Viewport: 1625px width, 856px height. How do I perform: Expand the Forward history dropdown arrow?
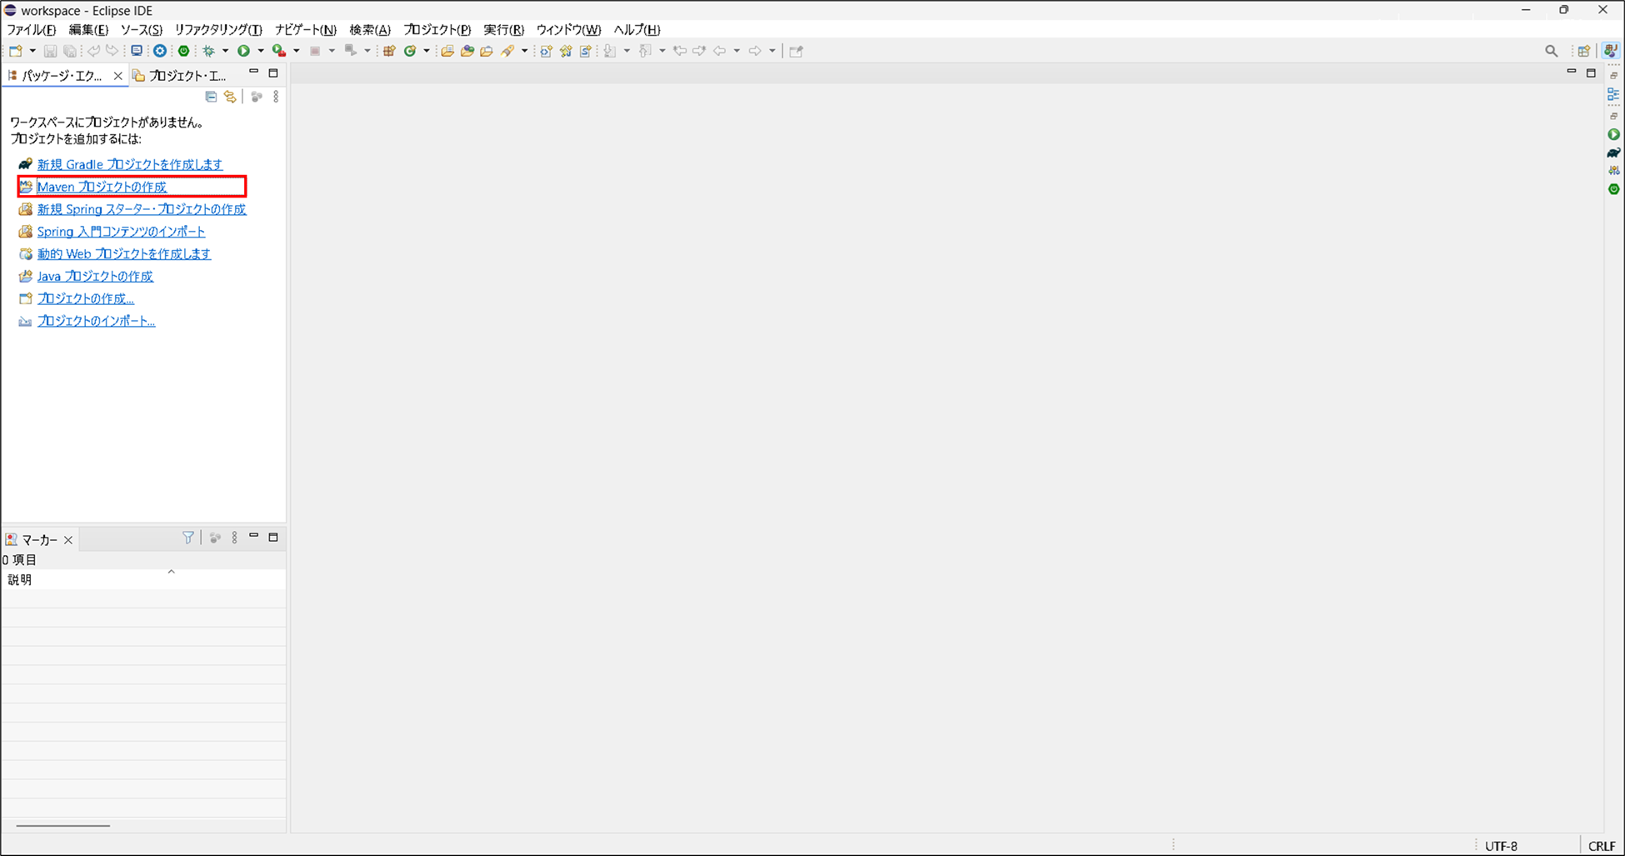point(772,51)
